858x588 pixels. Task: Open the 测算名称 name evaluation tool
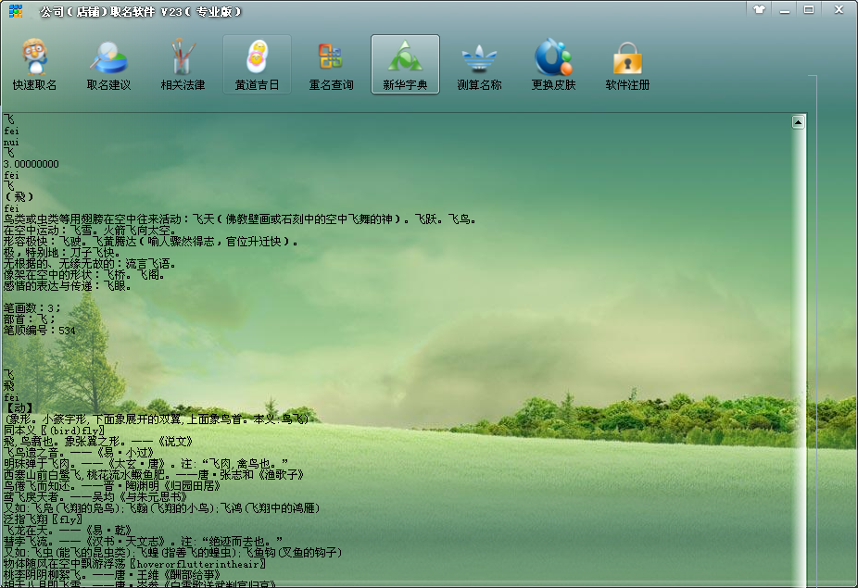click(x=479, y=66)
